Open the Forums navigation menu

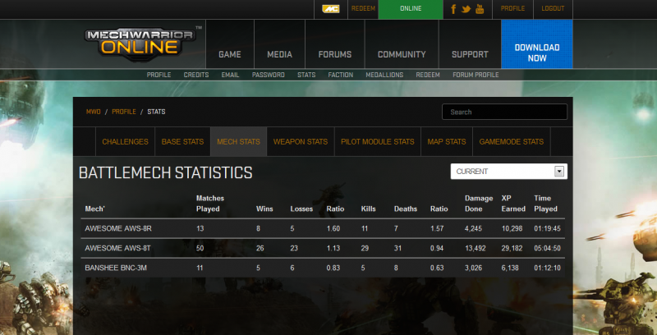coord(334,55)
